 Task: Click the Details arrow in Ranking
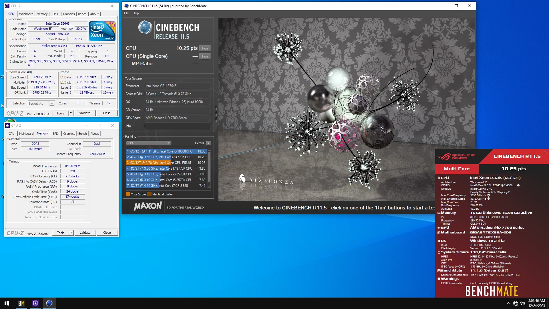[x=208, y=143]
